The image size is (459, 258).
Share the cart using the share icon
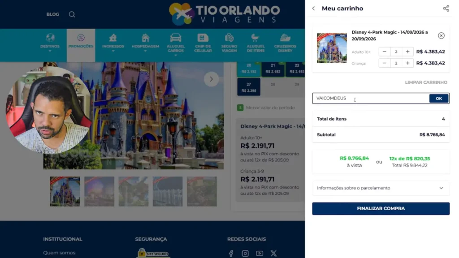[x=446, y=9]
